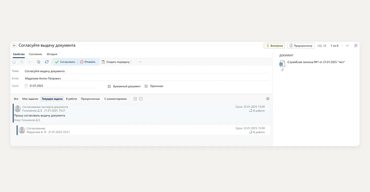Switch to the История tab
Screen dimensions: 370x192
point(52,54)
